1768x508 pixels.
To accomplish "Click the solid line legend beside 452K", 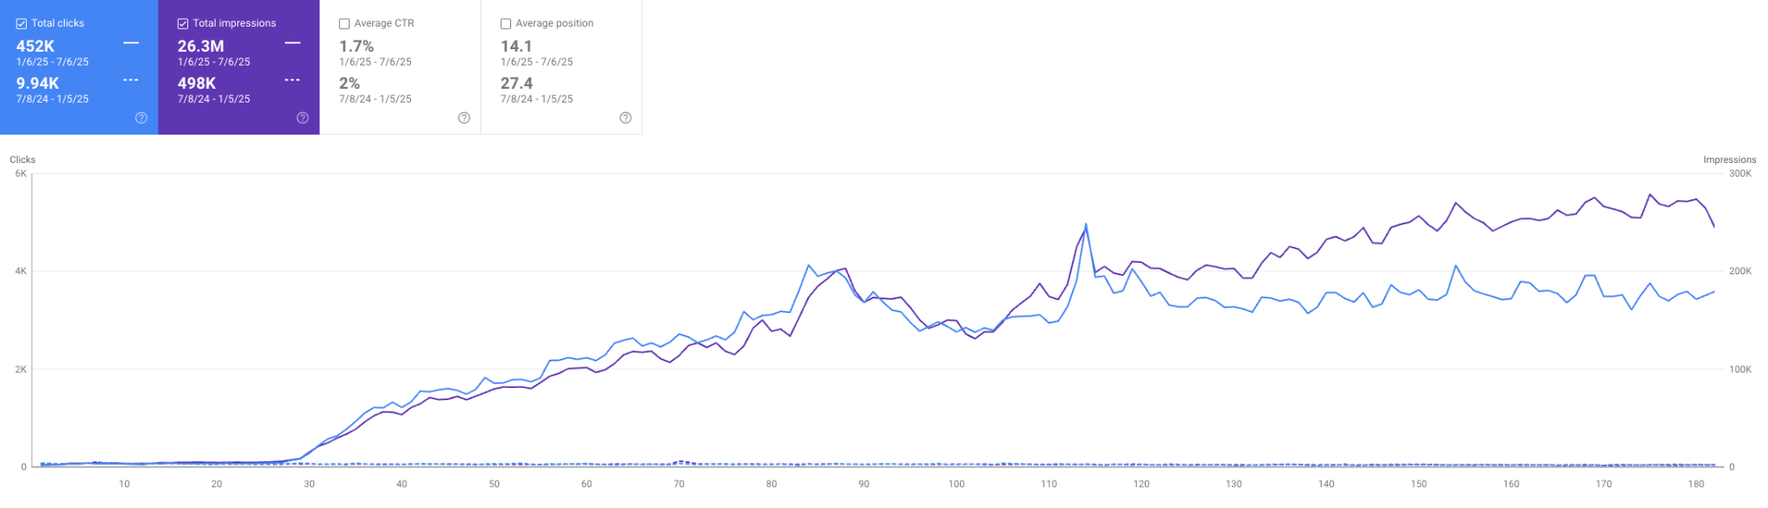I will point(131,42).
